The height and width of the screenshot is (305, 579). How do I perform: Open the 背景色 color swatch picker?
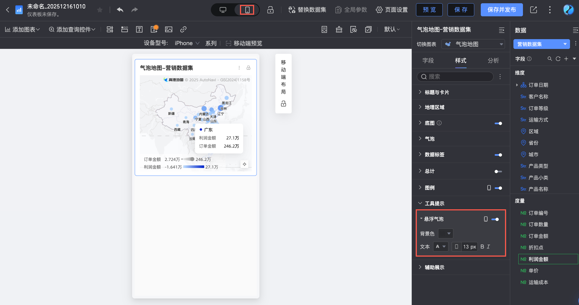(445, 234)
